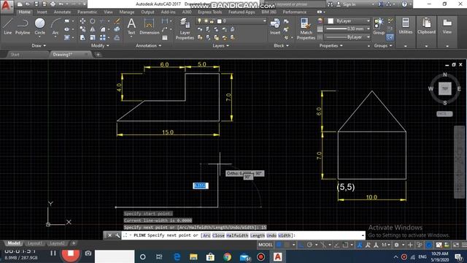Click the Mirror tool in Modify panel

coord(93,29)
